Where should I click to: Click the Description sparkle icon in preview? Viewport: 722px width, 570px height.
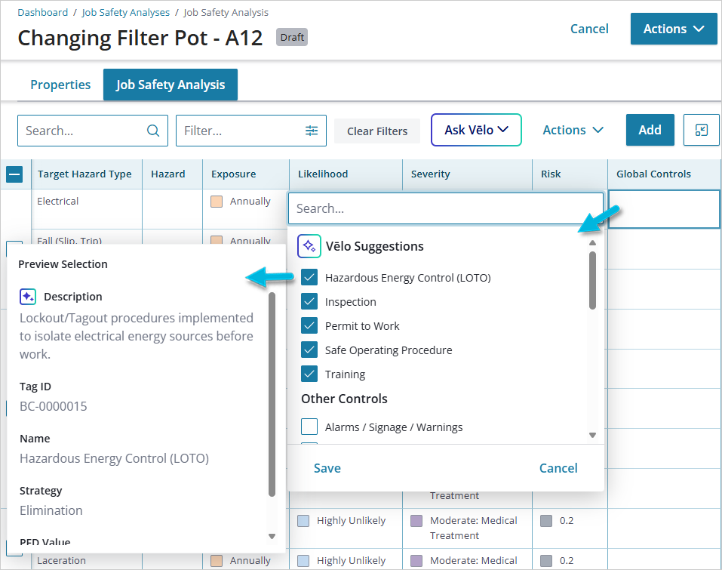pyautogui.click(x=28, y=297)
